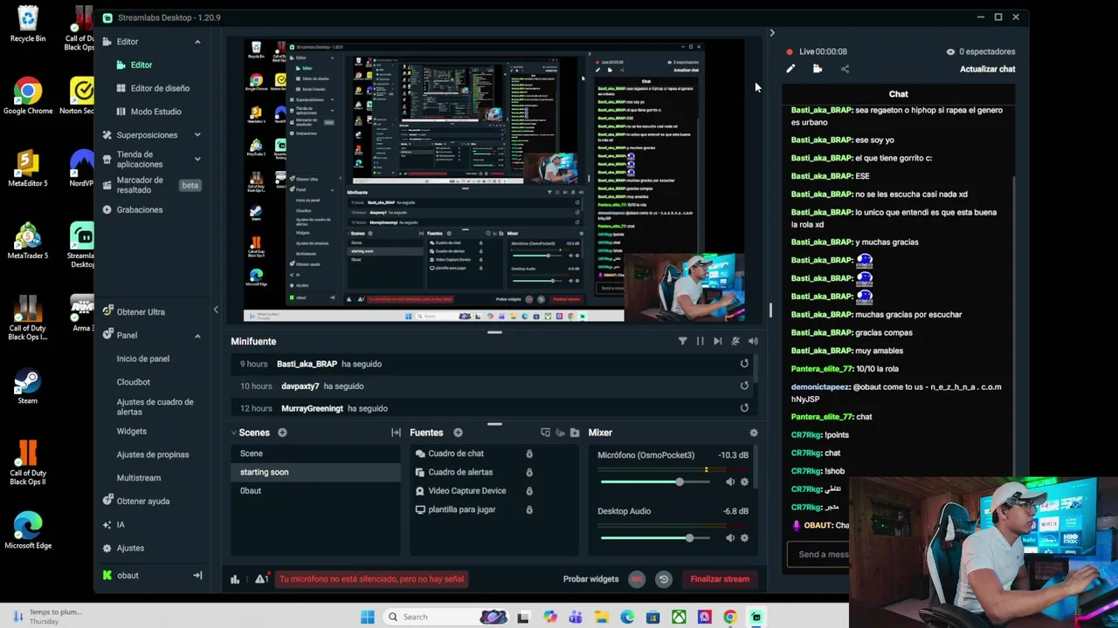End the broadcast with Finalizar stream
The width and height of the screenshot is (1118, 628).
(720, 579)
